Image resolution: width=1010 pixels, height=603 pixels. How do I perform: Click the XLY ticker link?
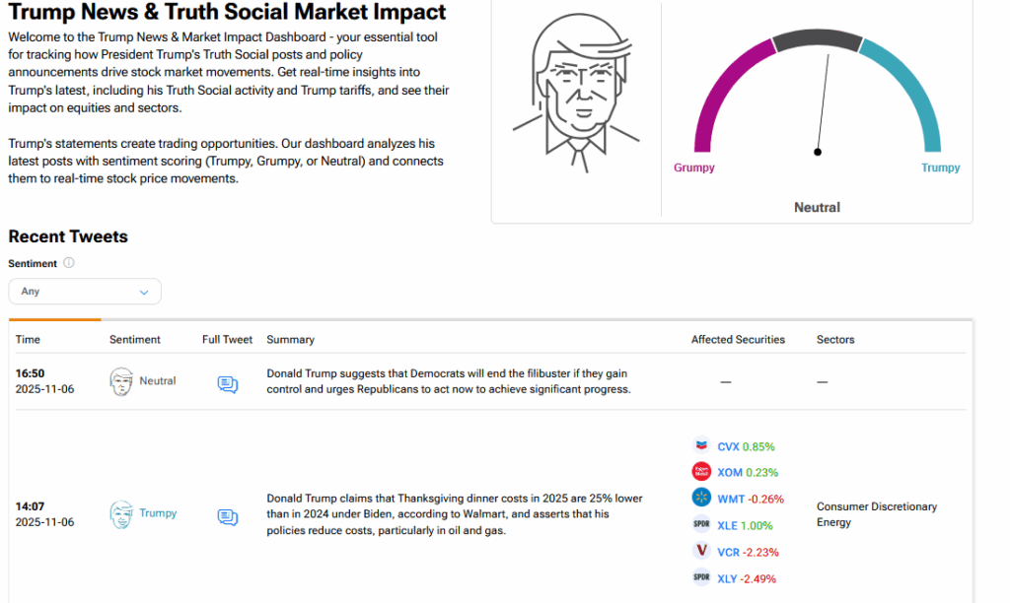pos(728,578)
